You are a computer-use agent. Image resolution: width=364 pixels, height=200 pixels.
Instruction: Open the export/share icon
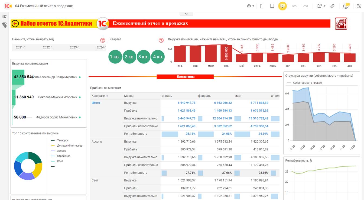pyautogui.click(x=320, y=6)
